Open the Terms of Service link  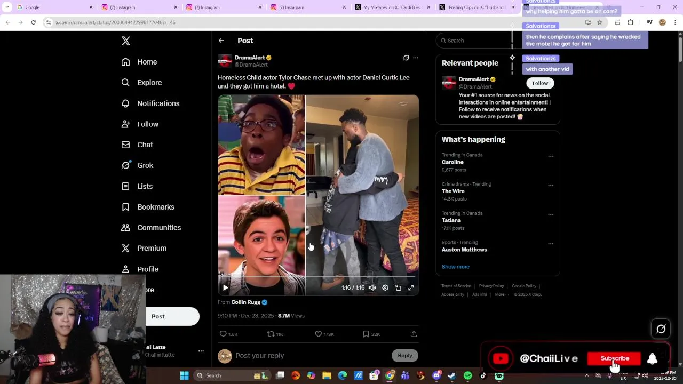[x=456, y=286]
